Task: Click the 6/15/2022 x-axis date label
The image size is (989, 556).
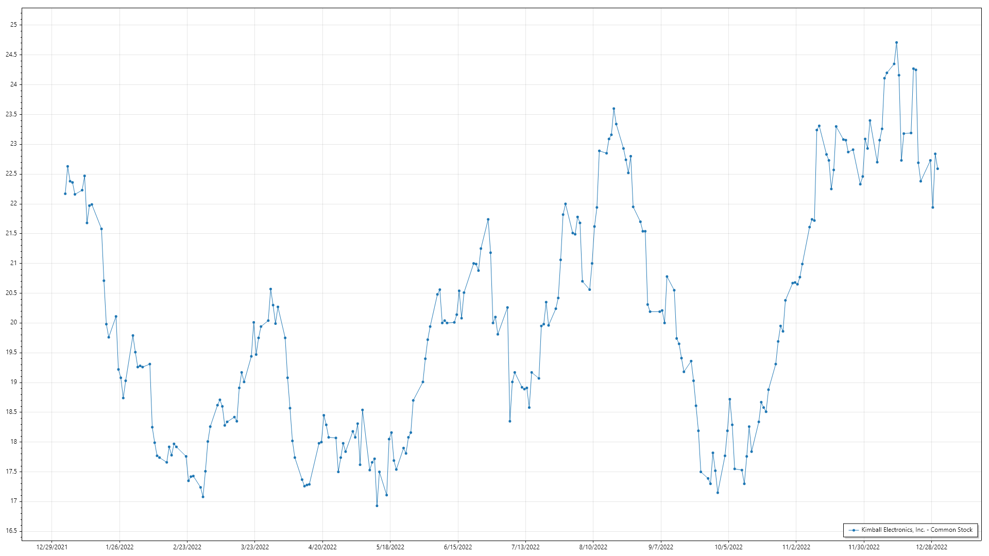Action: (x=457, y=547)
